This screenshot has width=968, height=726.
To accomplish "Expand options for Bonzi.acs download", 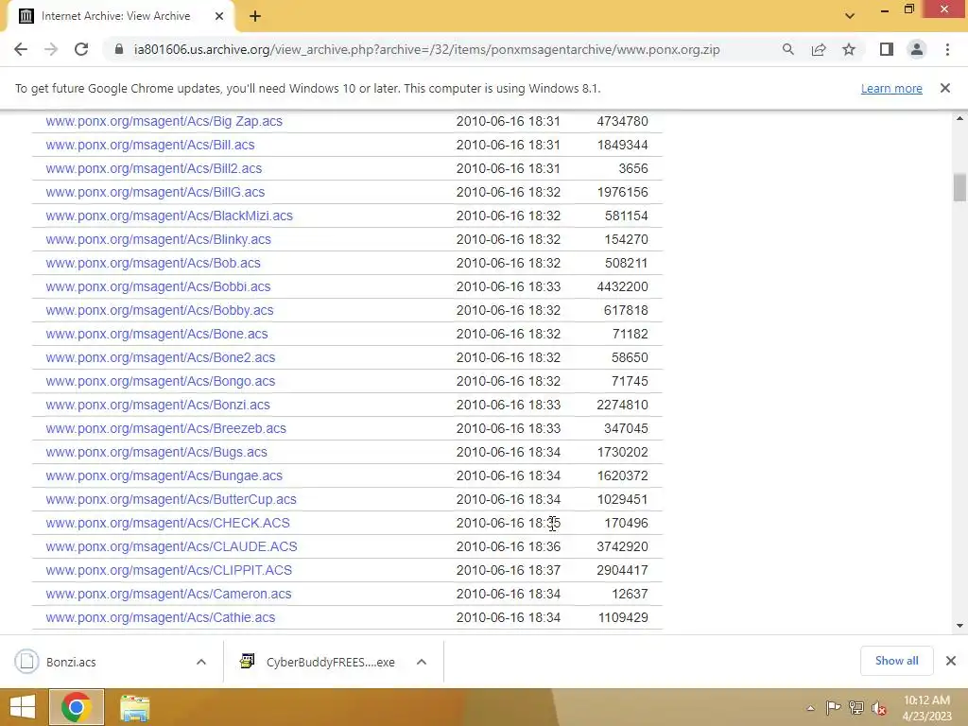I will coord(201,662).
